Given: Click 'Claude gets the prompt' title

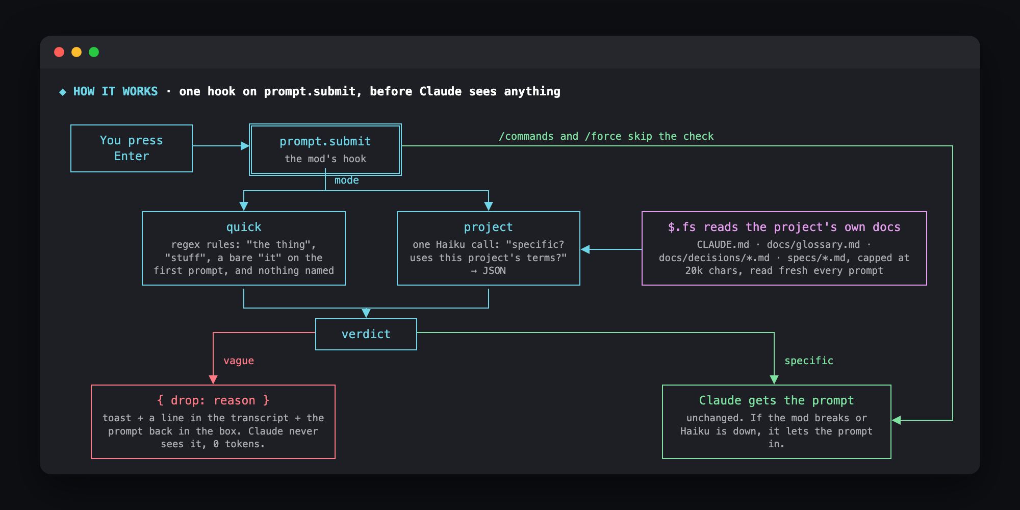Looking at the screenshot, I should (776, 400).
